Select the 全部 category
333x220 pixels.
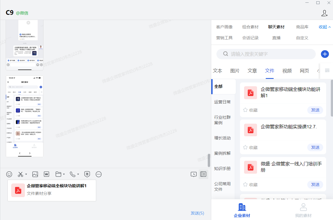[x=224, y=87]
